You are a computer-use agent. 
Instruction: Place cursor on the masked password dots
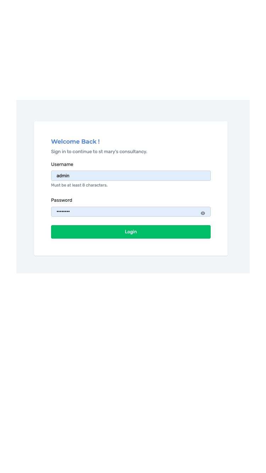pyautogui.click(x=63, y=212)
